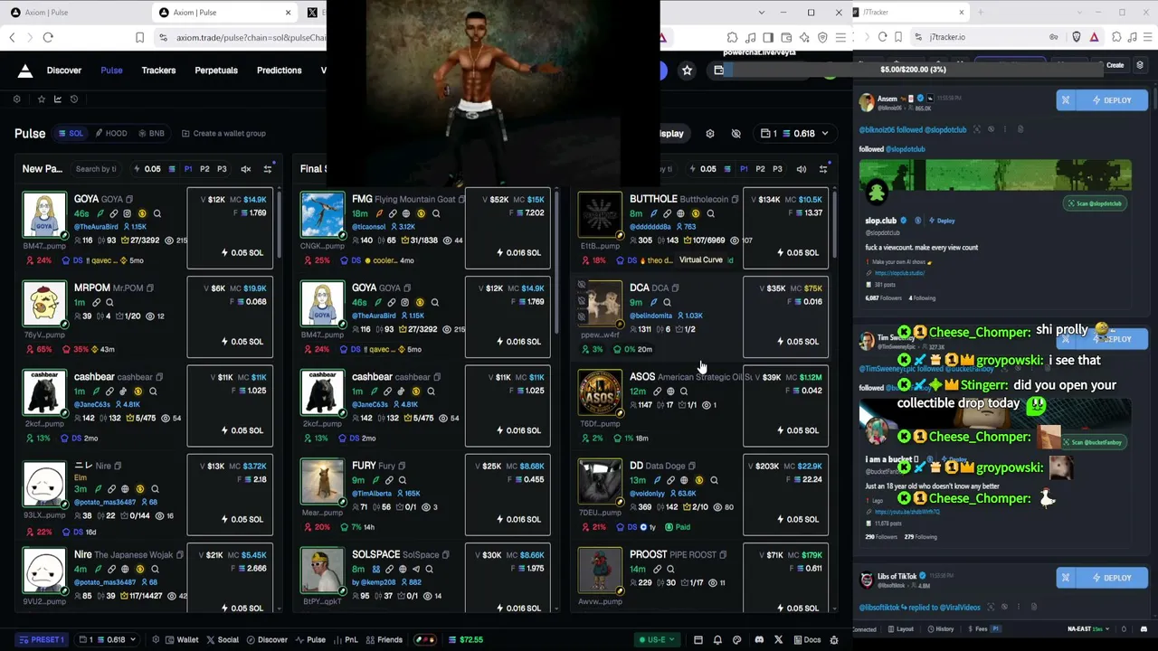Open Wallet tracker in footer
This screenshot has width=1158, height=651.
click(181, 640)
